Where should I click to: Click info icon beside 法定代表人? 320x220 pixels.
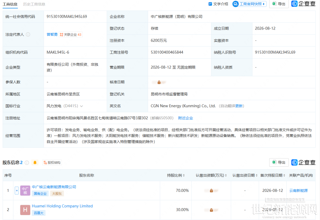pyautogui.click(x=28, y=34)
